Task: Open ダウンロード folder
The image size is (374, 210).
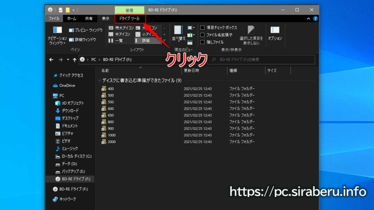Action: pyautogui.click(x=67, y=111)
